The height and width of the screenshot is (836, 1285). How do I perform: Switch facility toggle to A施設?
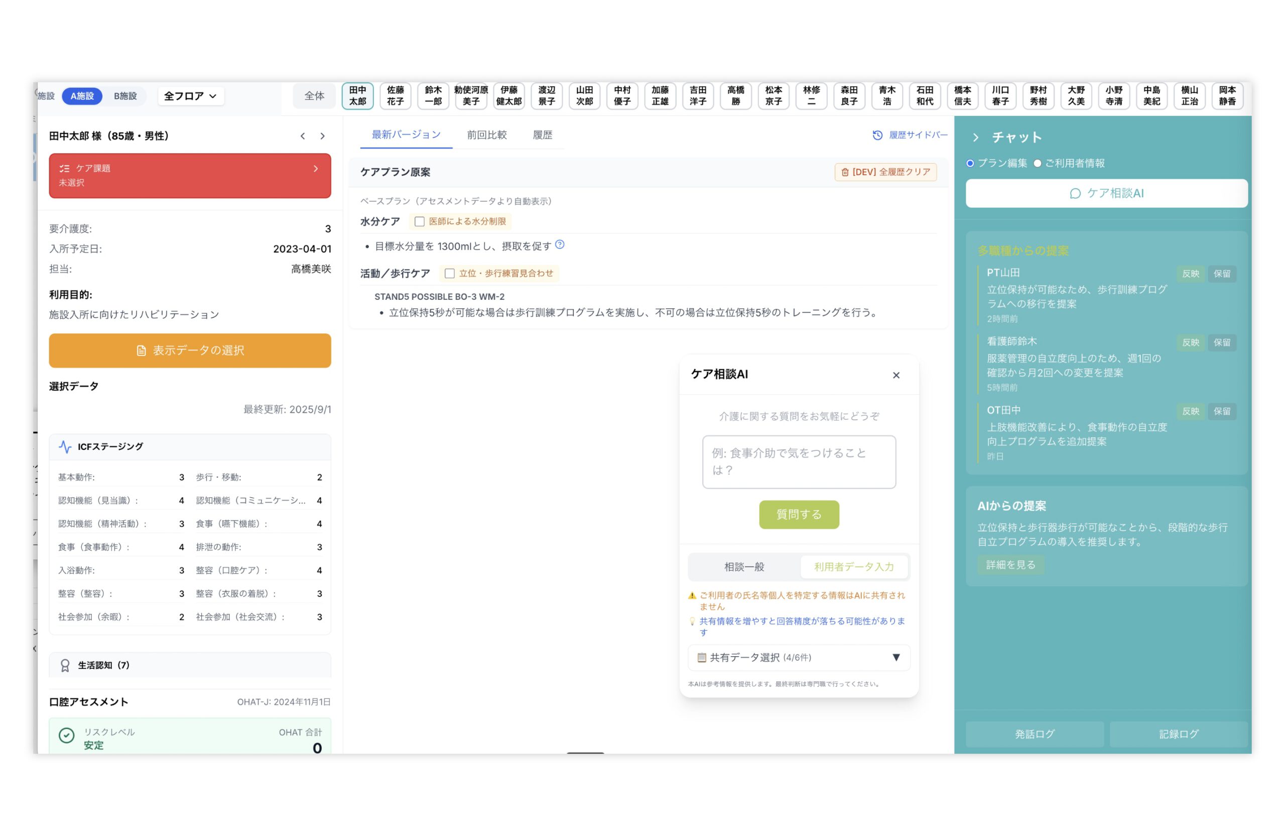[82, 96]
